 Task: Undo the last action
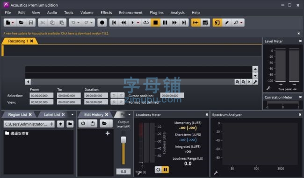click(x=73, y=23)
